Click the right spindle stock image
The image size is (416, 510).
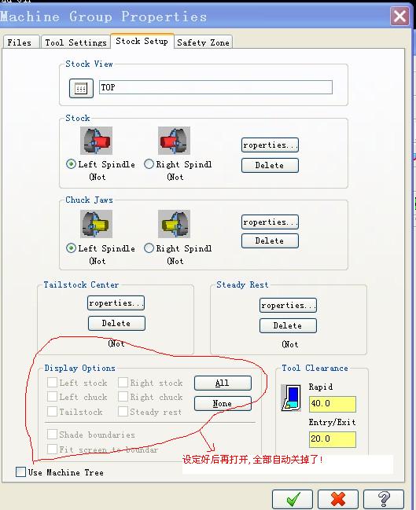click(174, 141)
